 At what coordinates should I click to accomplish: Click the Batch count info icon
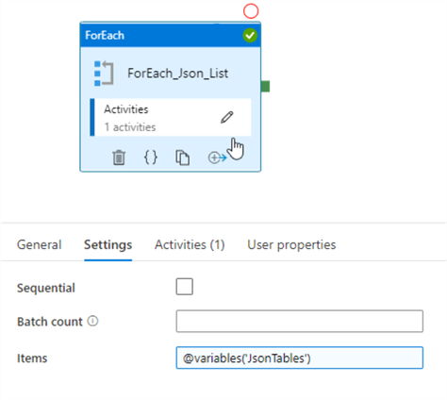point(92,321)
